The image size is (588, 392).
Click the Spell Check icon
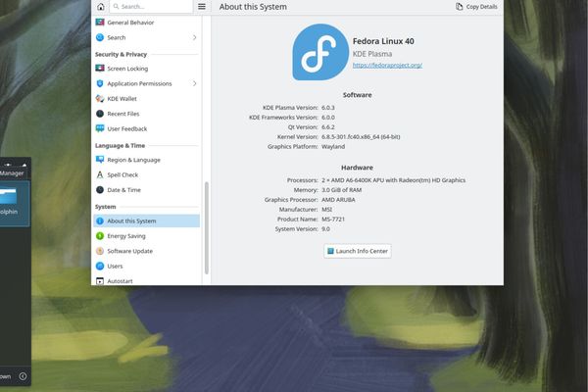[x=100, y=174]
